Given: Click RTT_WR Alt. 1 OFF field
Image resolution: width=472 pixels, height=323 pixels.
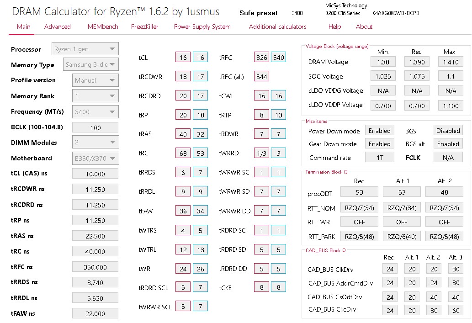Looking at the screenshot, I should [402, 222].
